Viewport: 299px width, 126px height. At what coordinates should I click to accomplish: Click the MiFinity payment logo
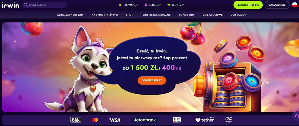pos(228,120)
